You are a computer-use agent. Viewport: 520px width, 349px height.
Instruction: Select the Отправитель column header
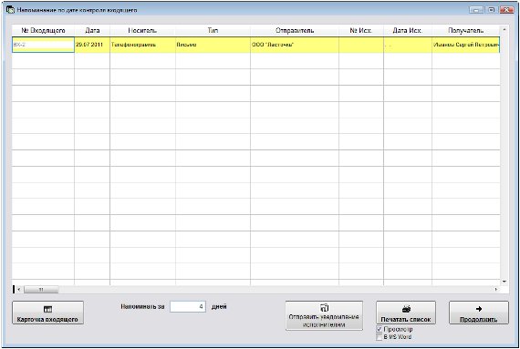(295, 30)
